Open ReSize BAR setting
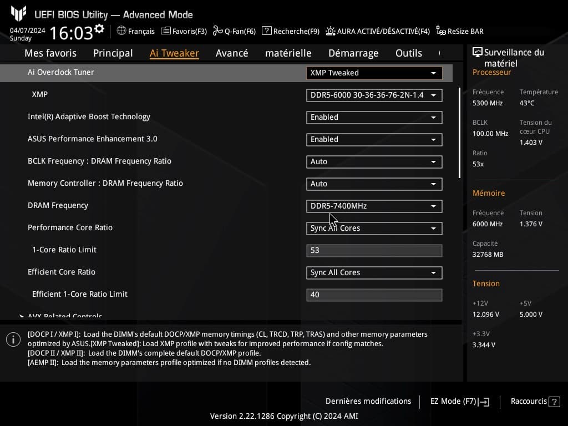Screen dimensions: 568x426 pyautogui.click(x=460, y=31)
